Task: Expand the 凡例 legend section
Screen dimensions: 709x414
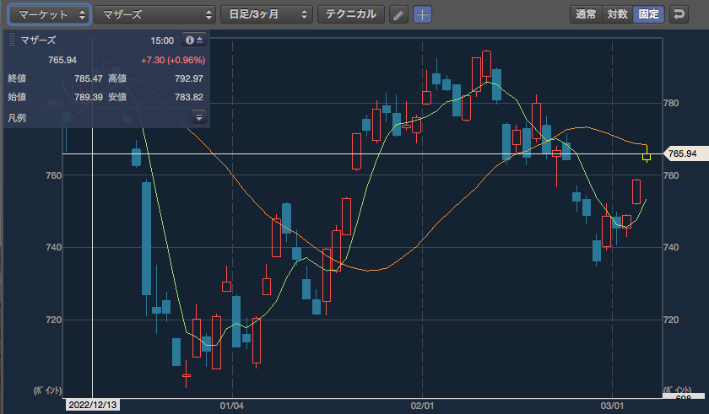Action: (199, 117)
